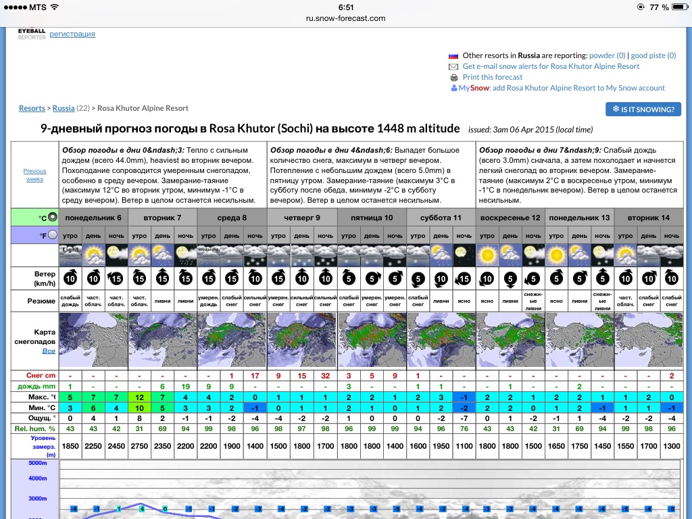Image resolution: width=692 pixels, height=519 pixels.
Task: Open snow map thumbnail for Monday 6
Action: tap(93, 340)
